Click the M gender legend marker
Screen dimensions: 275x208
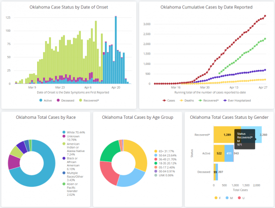227,198
